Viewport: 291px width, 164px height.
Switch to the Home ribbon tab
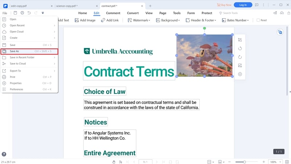(83, 13)
